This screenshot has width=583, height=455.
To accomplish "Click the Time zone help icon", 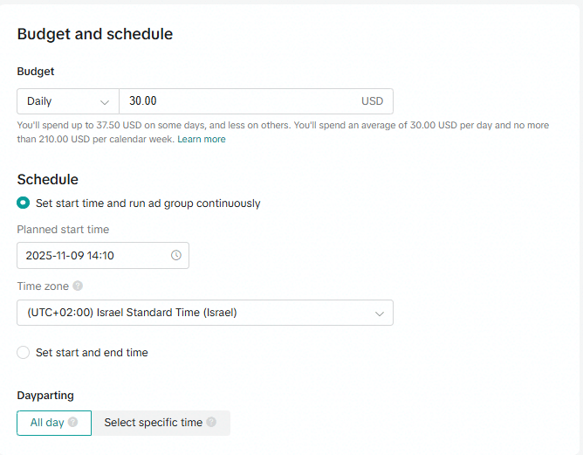I will (x=78, y=286).
